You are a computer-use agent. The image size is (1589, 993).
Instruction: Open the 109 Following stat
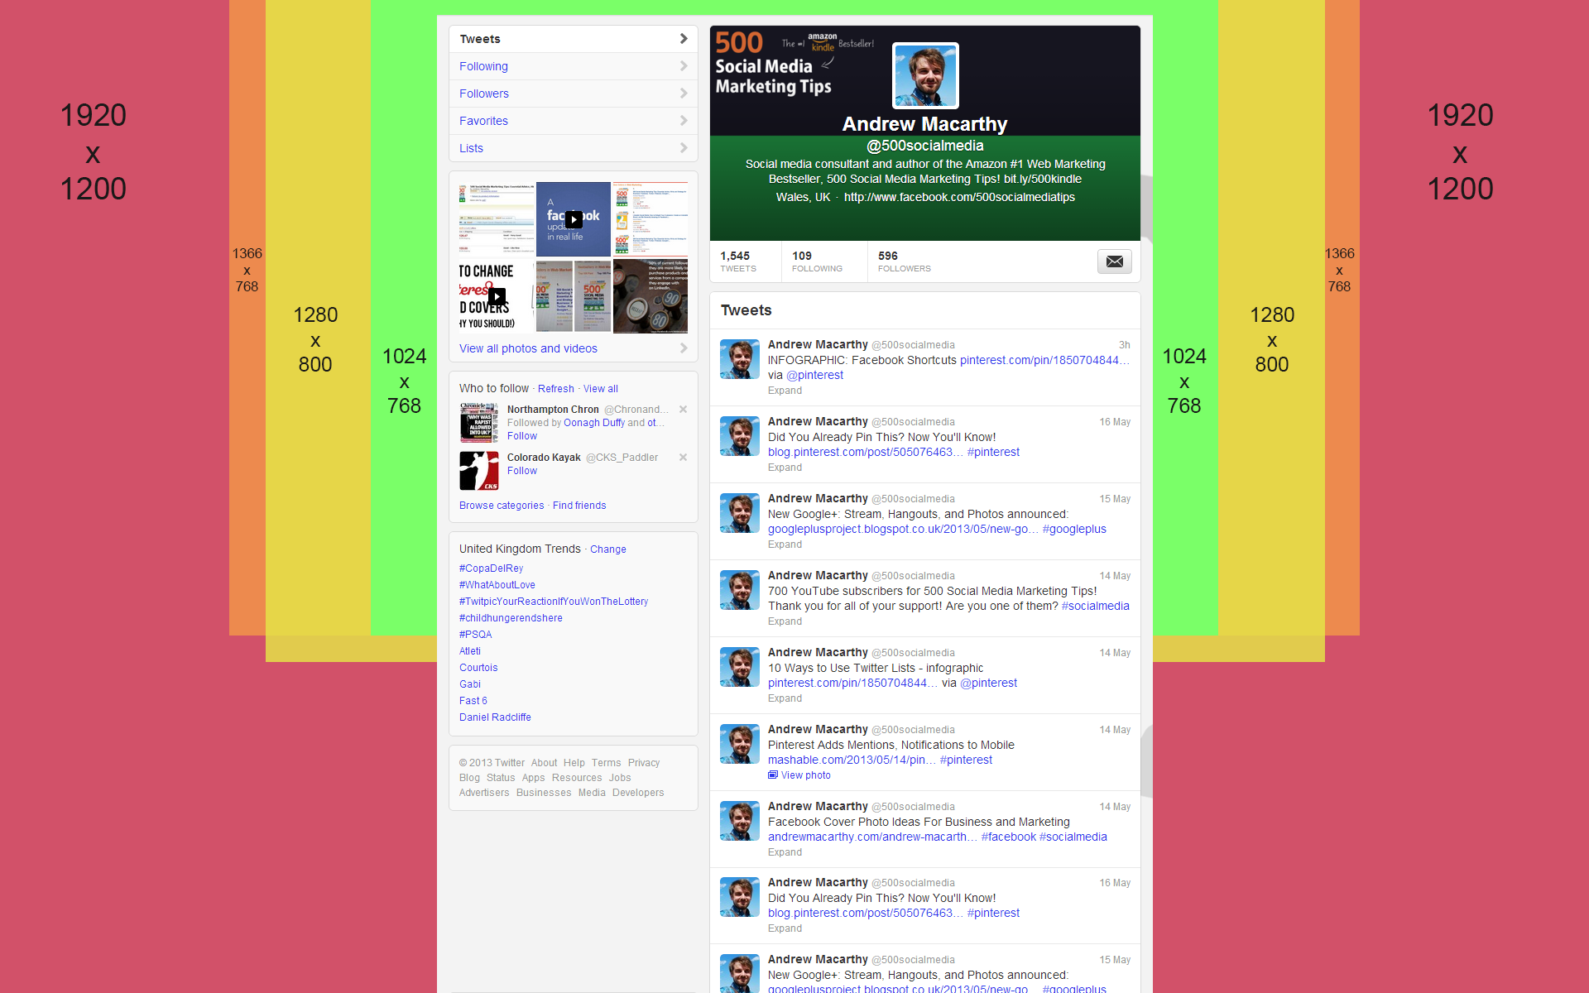point(817,261)
